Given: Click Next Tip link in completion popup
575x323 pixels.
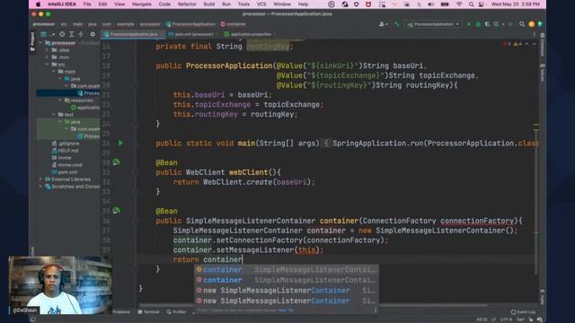Looking at the screenshot, I should (286, 310).
